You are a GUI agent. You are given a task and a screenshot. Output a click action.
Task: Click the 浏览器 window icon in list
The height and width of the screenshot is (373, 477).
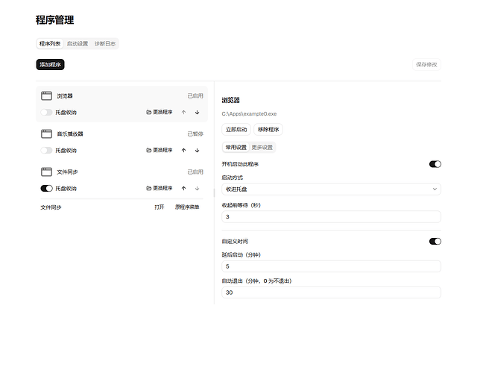[46, 96]
